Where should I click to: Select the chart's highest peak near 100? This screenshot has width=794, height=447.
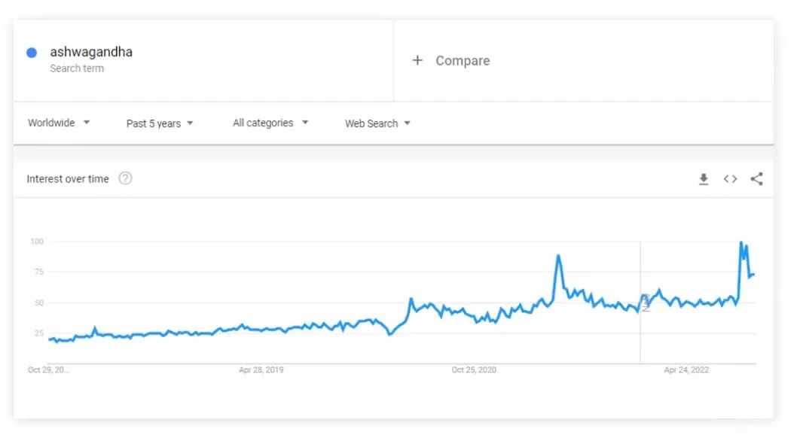tap(741, 243)
